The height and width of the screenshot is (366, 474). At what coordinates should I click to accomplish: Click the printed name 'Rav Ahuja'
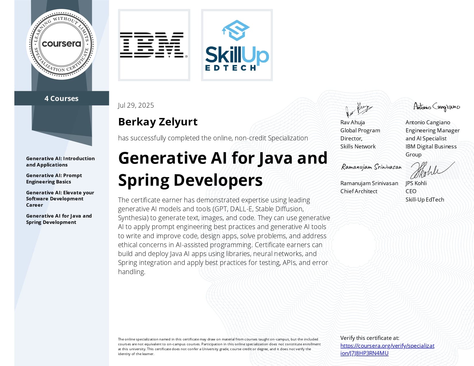pos(352,122)
